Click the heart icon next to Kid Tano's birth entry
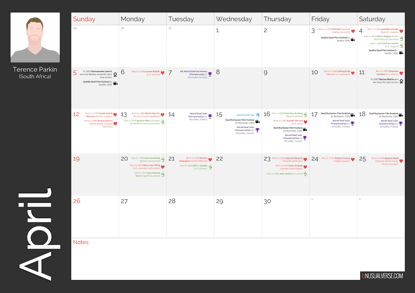415x293 pixels. coord(353,31)
